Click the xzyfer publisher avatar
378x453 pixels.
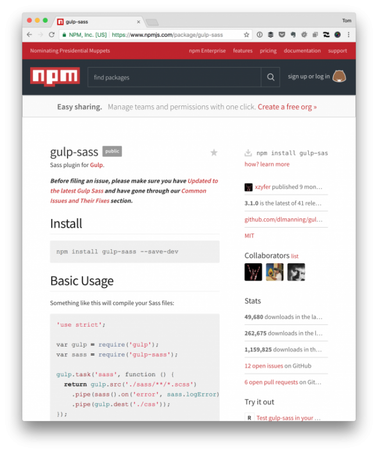249,187
